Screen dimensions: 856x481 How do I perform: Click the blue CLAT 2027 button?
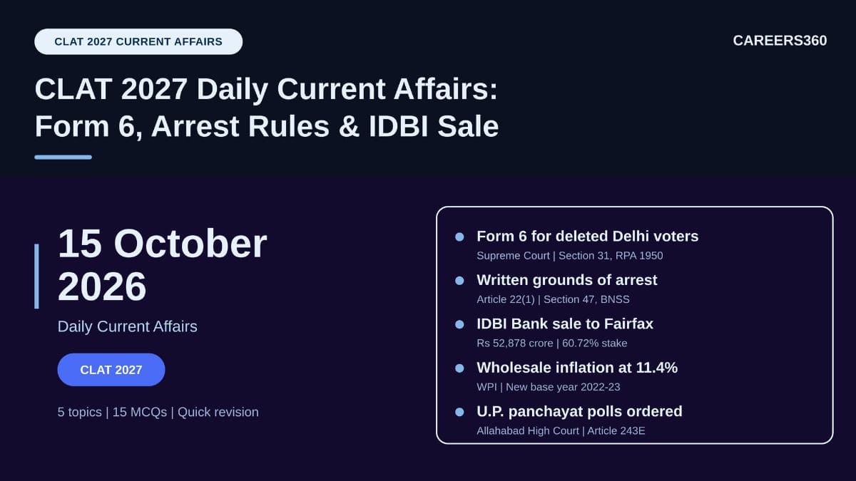coord(111,370)
